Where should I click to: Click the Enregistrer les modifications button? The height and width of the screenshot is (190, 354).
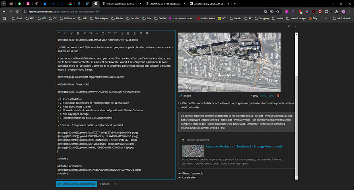[76, 184]
